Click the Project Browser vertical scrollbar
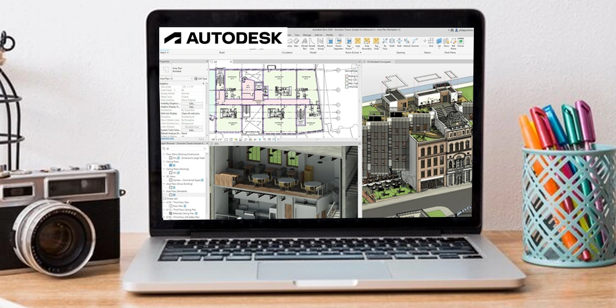Image resolution: width=616 pixels, height=308 pixels. pos(206,185)
